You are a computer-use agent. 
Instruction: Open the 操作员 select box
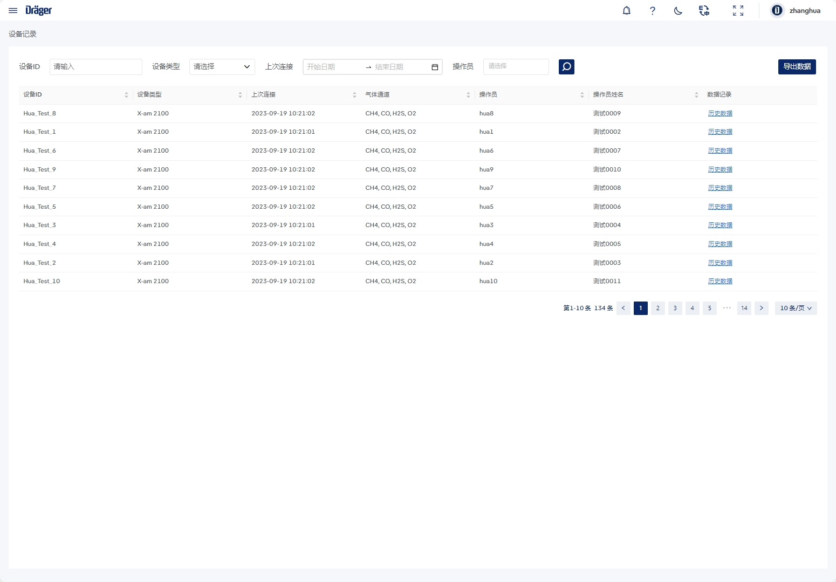516,67
